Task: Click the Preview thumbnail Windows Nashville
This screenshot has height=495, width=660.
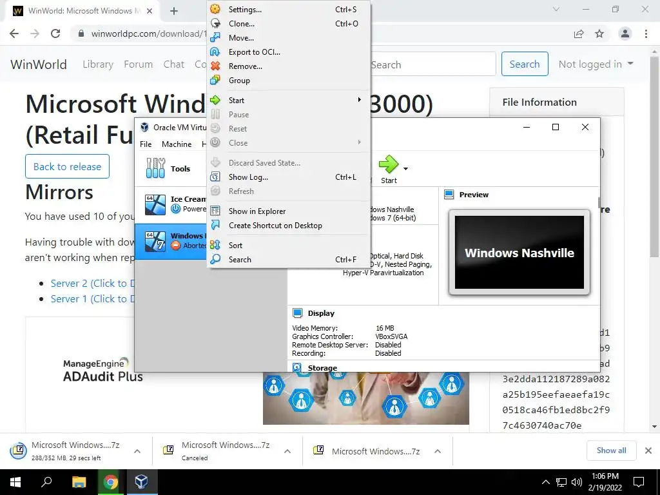Action: pyautogui.click(x=519, y=252)
